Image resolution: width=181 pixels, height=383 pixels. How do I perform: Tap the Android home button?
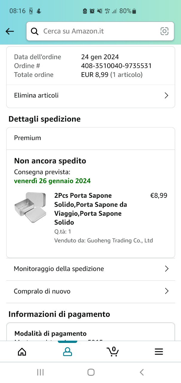(91, 372)
